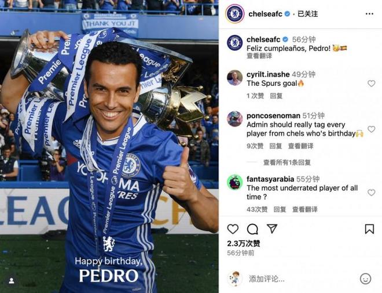Image resolution: width=382 pixels, height=293 pixels.
Task: Toggle the 已关注 following button
Action: 308,14
